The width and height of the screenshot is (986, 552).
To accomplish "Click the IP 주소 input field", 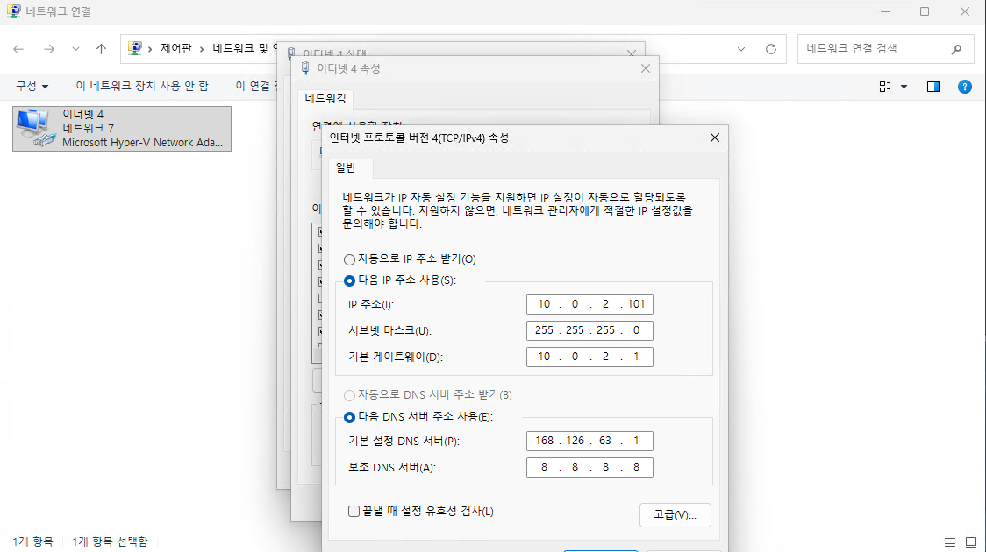I will click(x=589, y=304).
